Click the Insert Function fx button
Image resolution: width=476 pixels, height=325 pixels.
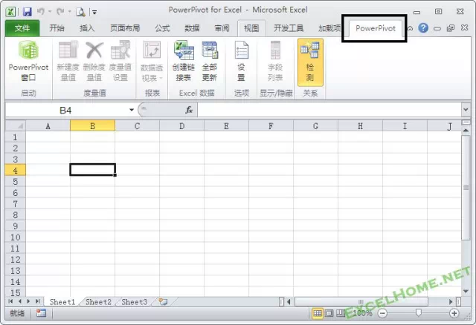[189, 110]
